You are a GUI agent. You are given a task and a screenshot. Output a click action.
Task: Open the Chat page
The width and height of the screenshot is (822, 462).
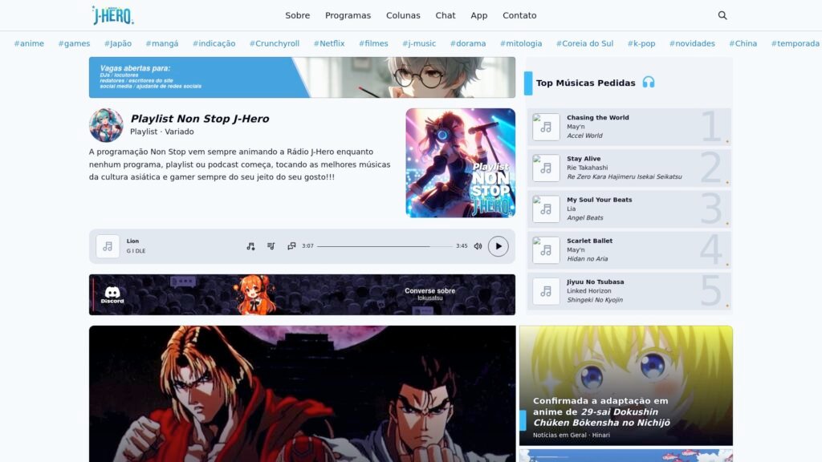point(445,15)
